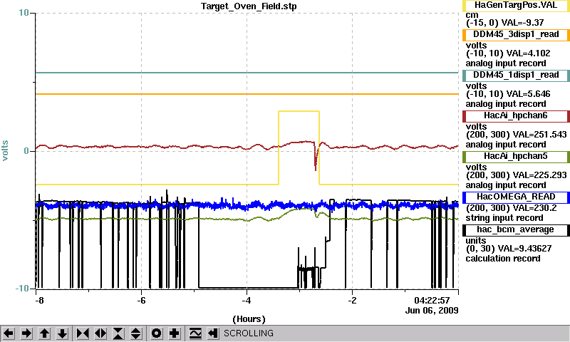The height and width of the screenshot is (342, 570).
Task: Select the HacOMEGA_READ legend entry
Action: pos(516,197)
